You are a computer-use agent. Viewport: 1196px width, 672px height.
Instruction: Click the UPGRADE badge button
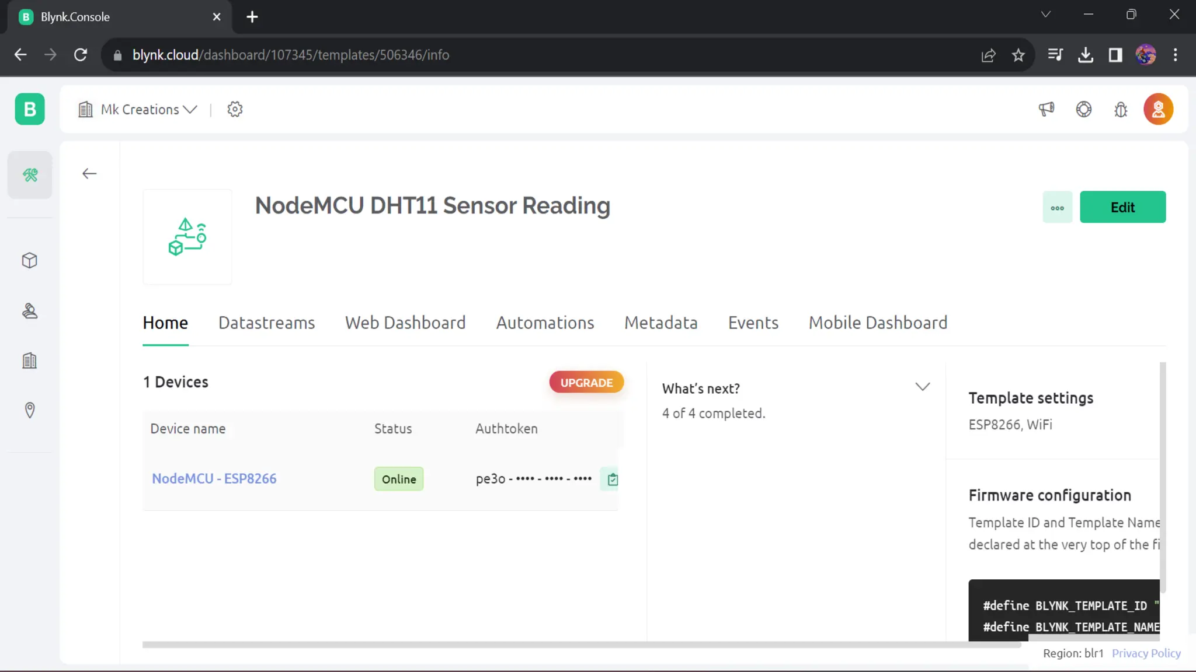pyautogui.click(x=586, y=383)
